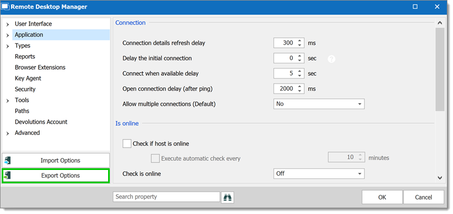453x214 pixels.
Task: Click the Export Options button
Action: pos(56,176)
